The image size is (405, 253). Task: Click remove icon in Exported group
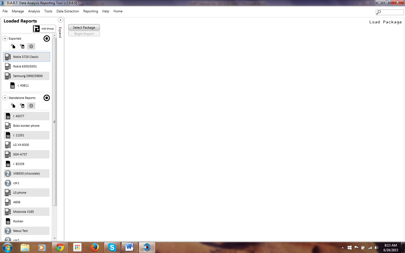(31, 46)
